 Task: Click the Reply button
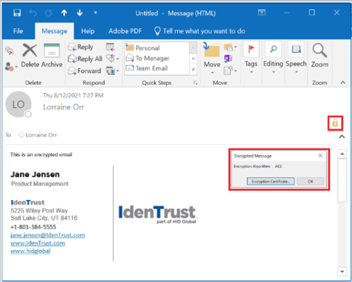(x=81, y=47)
